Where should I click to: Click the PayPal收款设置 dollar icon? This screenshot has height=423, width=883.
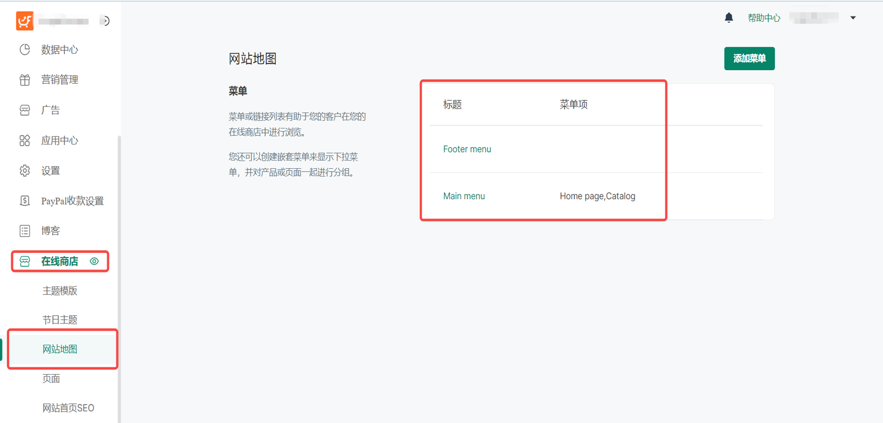click(25, 201)
